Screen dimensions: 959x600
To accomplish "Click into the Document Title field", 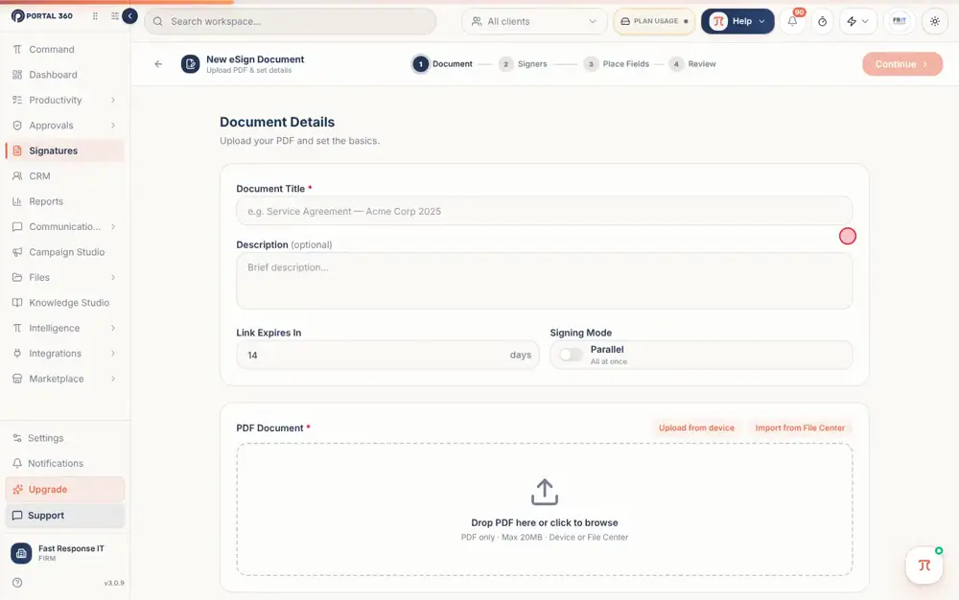I will (x=545, y=212).
